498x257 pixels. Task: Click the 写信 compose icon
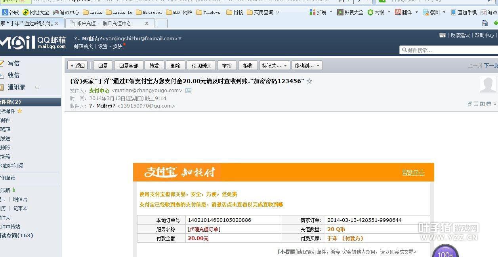coord(2,63)
